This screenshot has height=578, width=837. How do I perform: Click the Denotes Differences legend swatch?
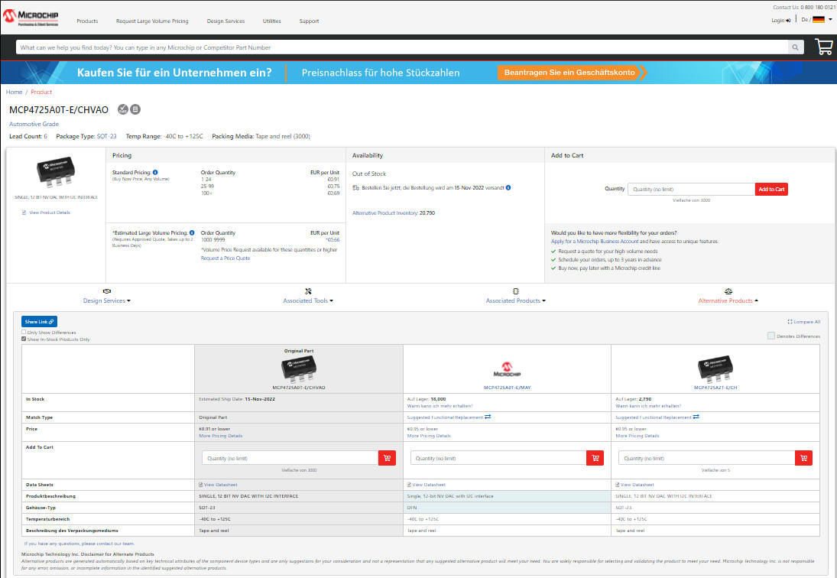coord(770,336)
